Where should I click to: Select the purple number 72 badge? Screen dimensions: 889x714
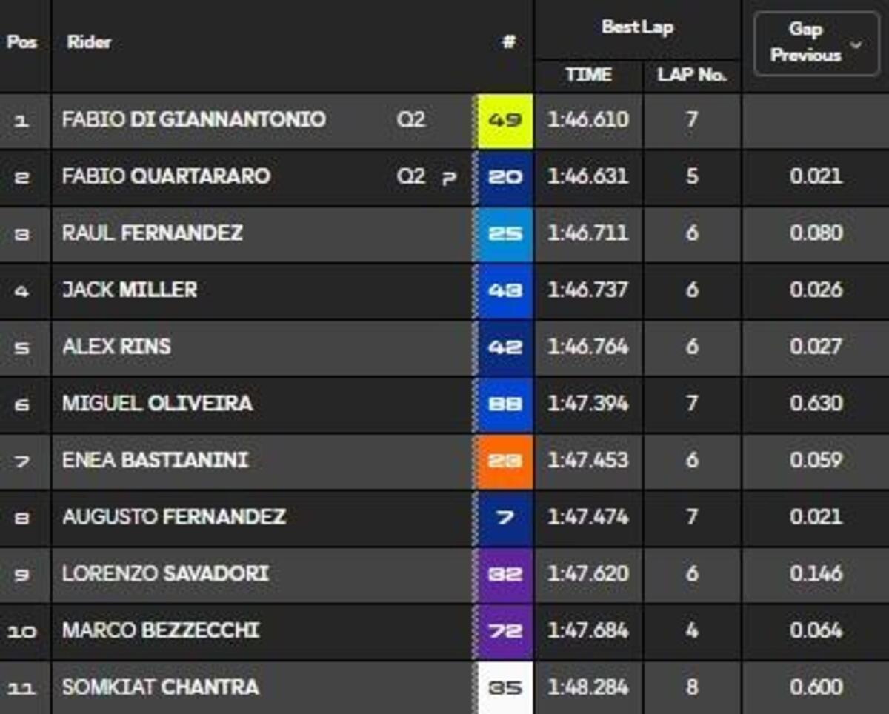click(x=505, y=631)
